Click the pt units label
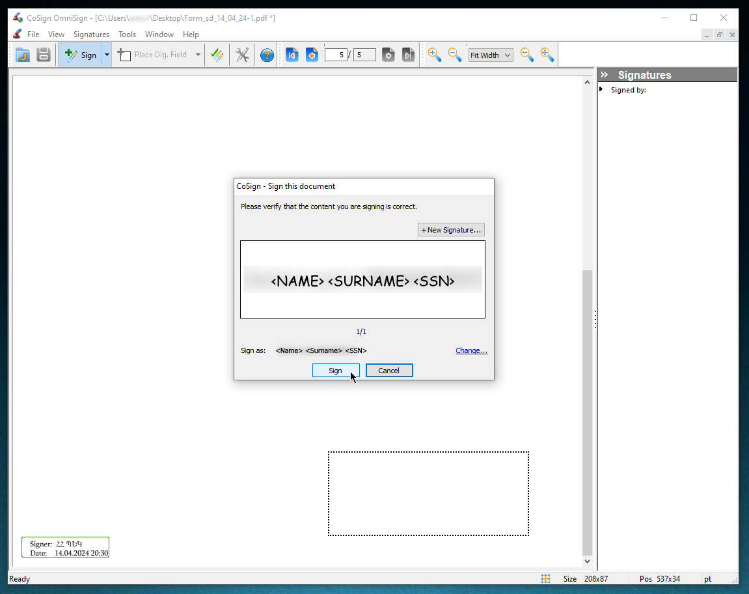Screen dimensions: 749x594 [x=707, y=579]
